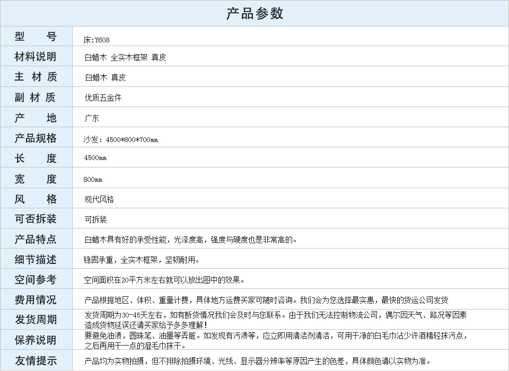This screenshot has width=509, height=371.
Task: Select the 材料说明 label cell
Action: tap(36, 57)
